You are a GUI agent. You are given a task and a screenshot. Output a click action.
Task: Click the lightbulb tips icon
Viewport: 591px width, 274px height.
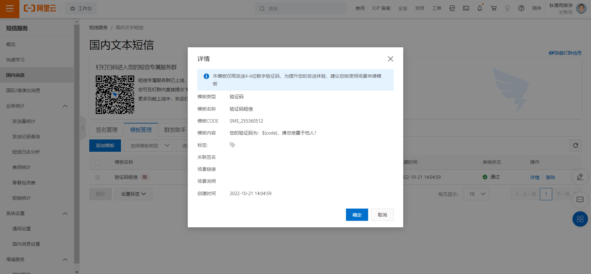tap(508, 9)
